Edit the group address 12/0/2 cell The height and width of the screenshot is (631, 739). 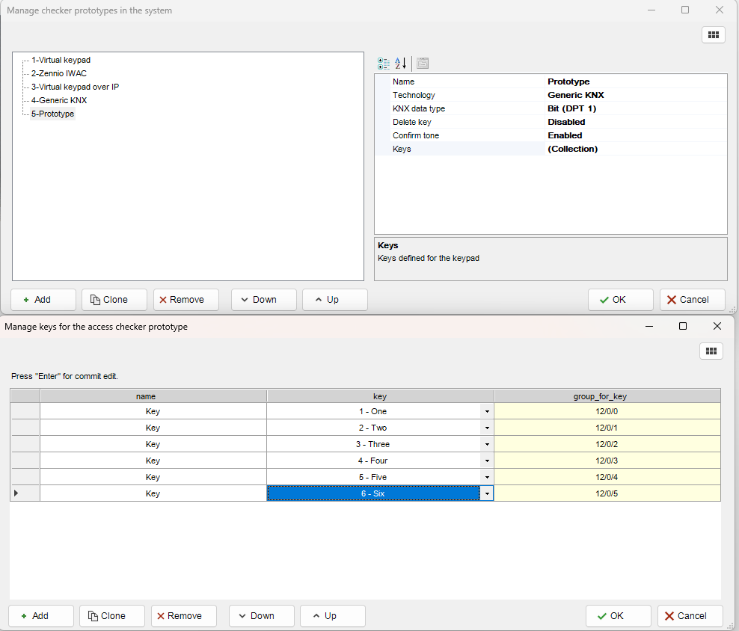(607, 444)
